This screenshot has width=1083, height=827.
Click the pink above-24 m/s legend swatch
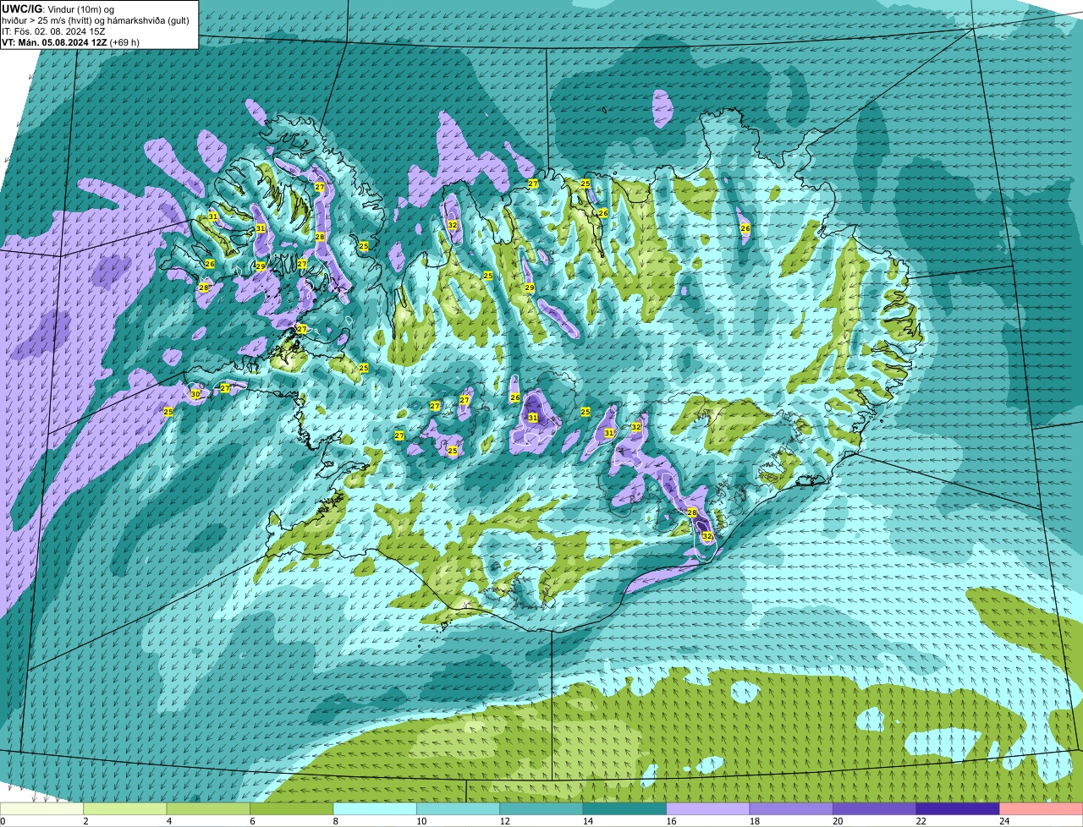coord(1042,808)
